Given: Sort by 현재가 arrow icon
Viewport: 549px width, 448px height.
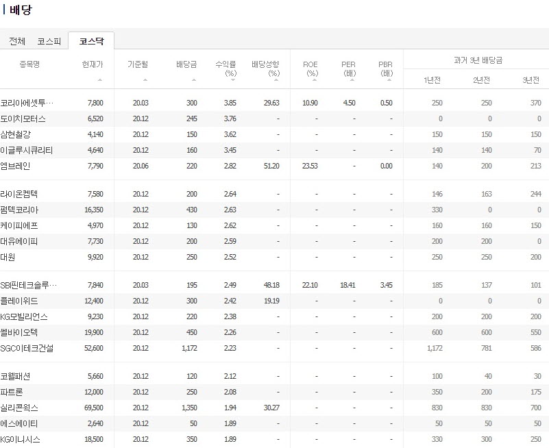Looking at the screenshot, I should 100,80.
